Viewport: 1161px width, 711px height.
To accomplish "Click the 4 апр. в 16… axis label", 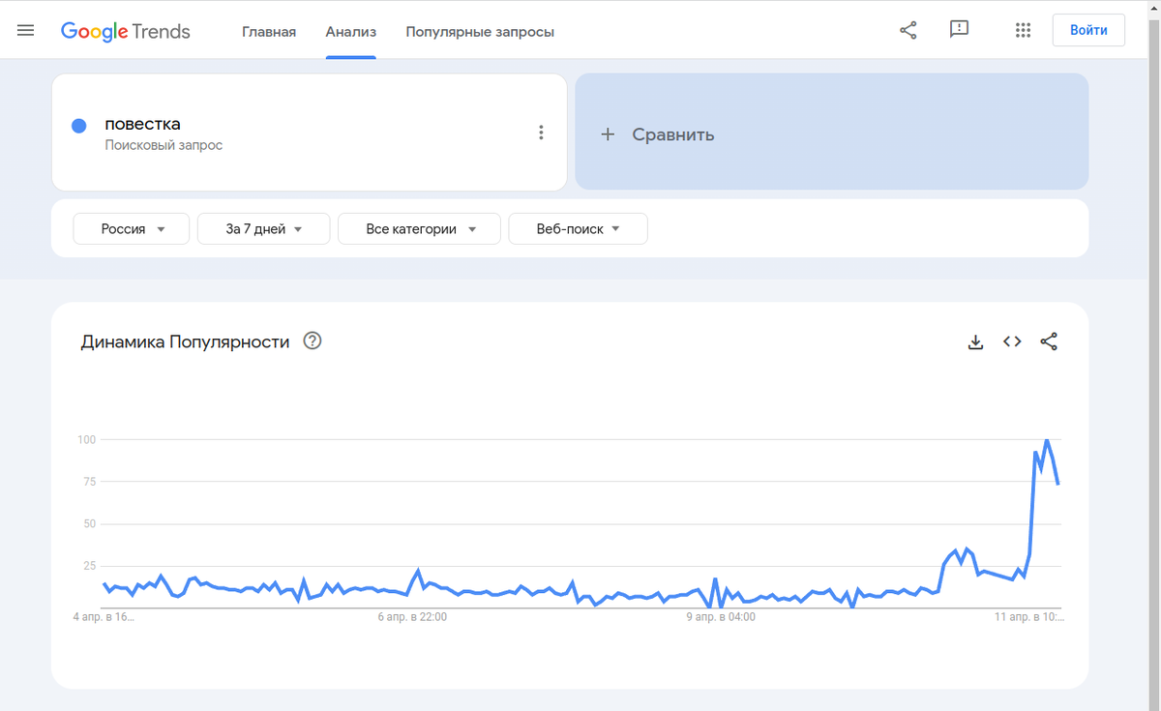I will [104, 616].
